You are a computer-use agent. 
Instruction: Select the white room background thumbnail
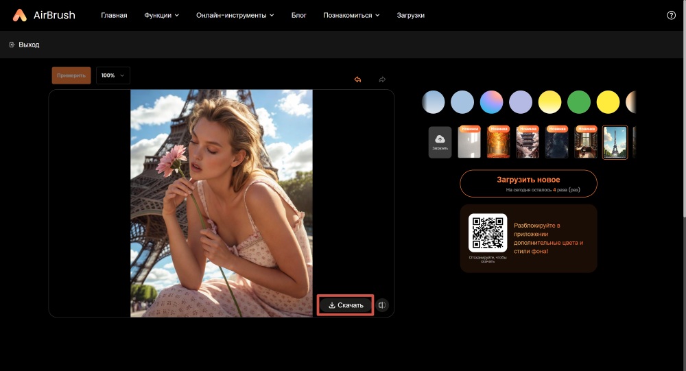pyautogui.click(x=469, y=142)
